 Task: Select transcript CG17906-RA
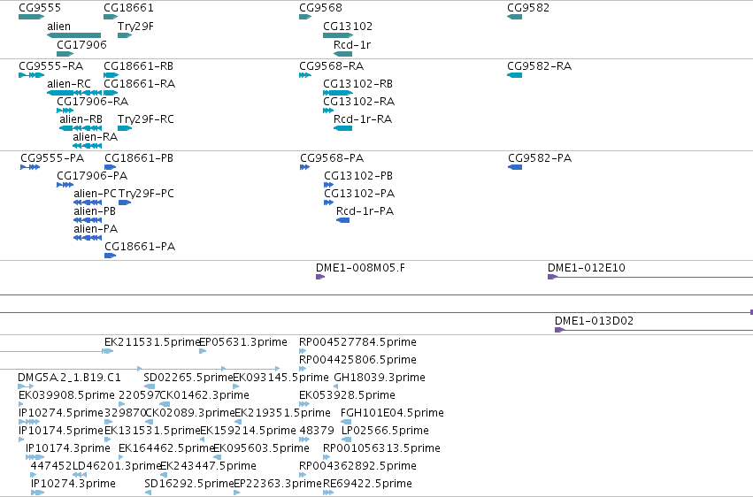(x=65, y=111)
